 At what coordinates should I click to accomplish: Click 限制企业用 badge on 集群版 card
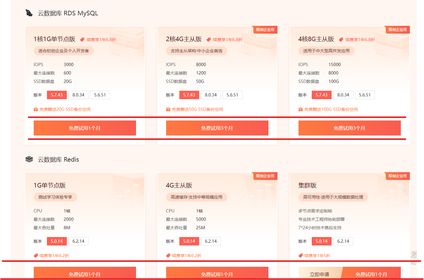coord(398,176)
